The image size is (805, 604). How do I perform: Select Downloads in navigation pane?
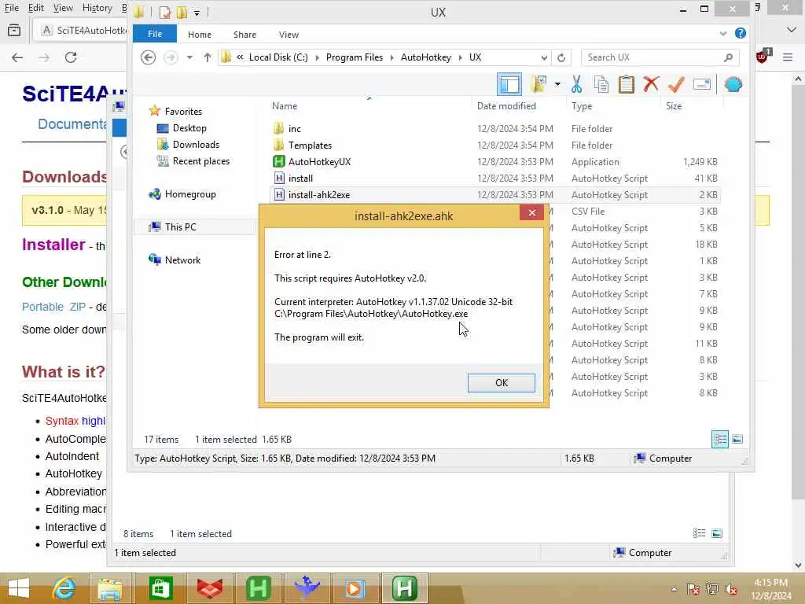point(196,145)
